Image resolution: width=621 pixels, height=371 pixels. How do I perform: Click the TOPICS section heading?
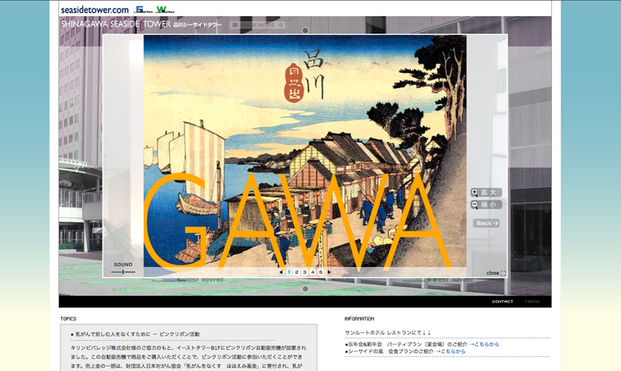tap(68, 319)
